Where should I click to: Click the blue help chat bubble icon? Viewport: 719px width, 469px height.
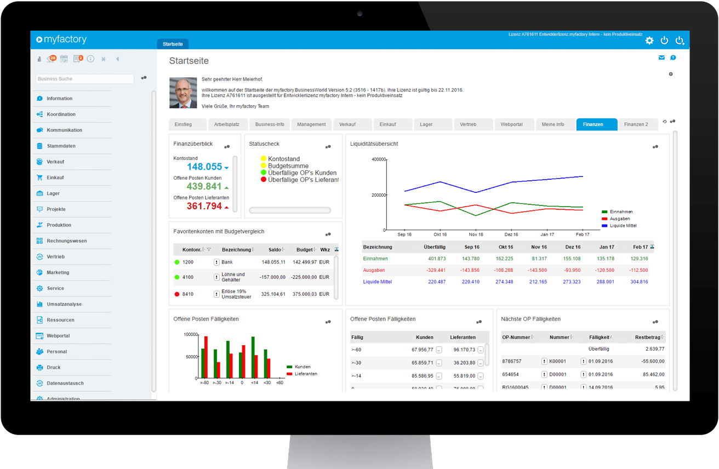click(673, 58)
